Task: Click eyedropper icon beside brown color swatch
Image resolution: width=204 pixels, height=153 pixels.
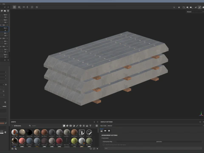Action: pyautogui.click(x=6, y=123)
